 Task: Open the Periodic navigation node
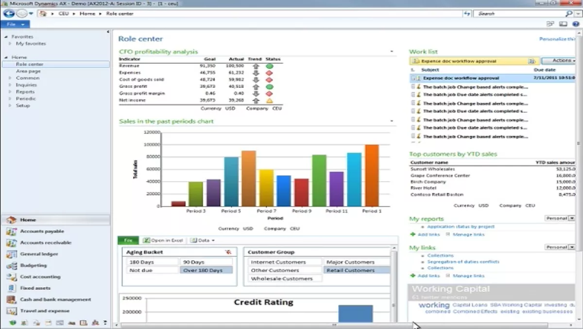(x=25, y=99)
